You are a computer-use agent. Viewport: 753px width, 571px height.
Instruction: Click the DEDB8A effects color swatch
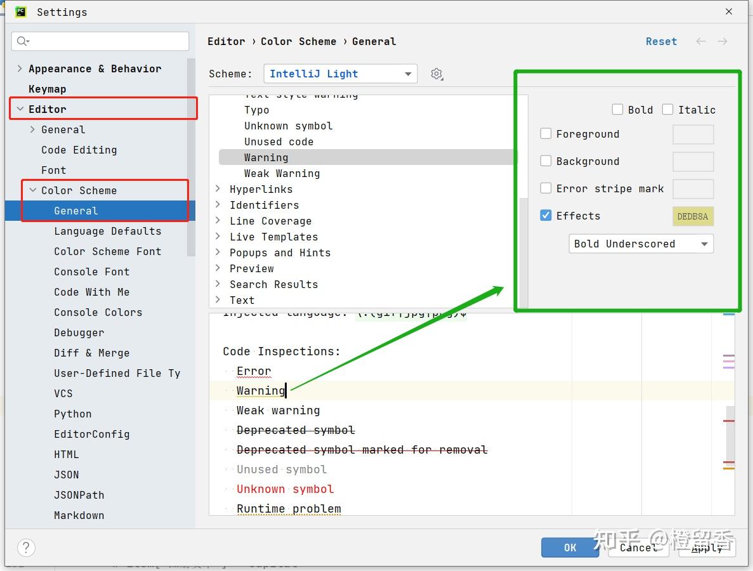tap(692, 216)
